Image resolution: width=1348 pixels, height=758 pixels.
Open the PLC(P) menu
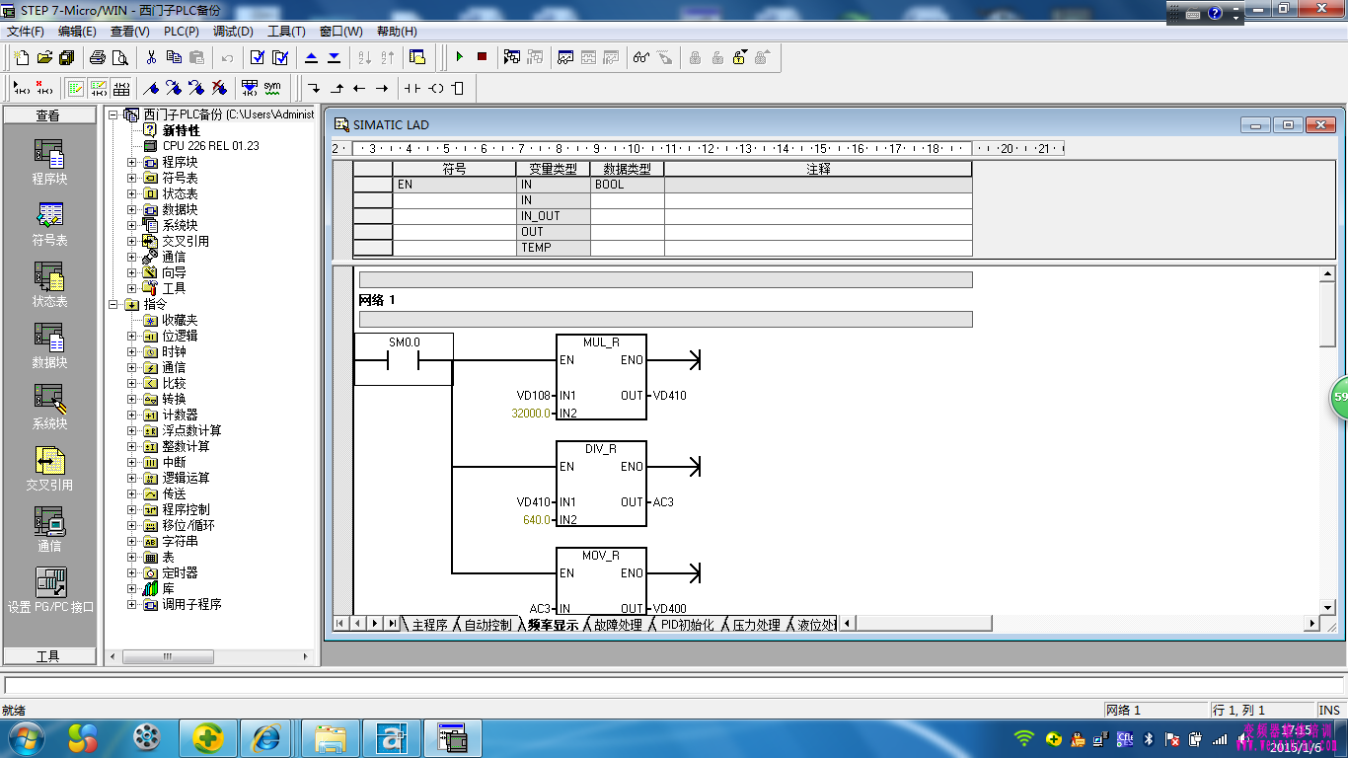pos(181,31)
